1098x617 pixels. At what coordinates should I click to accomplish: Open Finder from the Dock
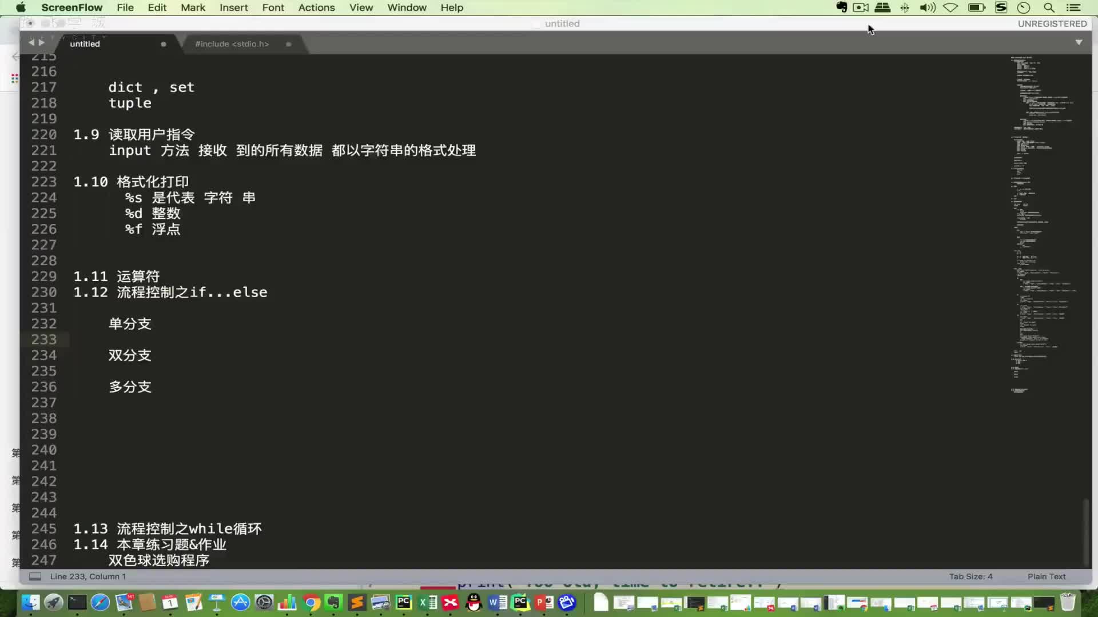point(30,602)
